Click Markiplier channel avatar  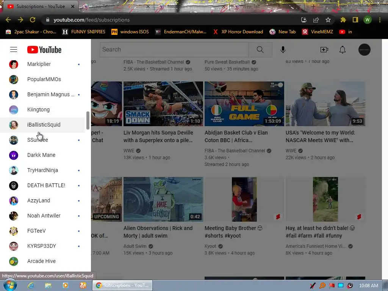(14, 64)
